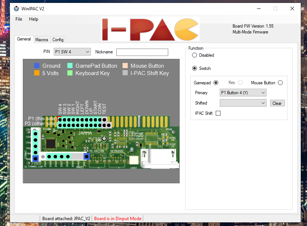
Task: Select the P1 RIGHT pin on the board
Action: pos(78,120)
